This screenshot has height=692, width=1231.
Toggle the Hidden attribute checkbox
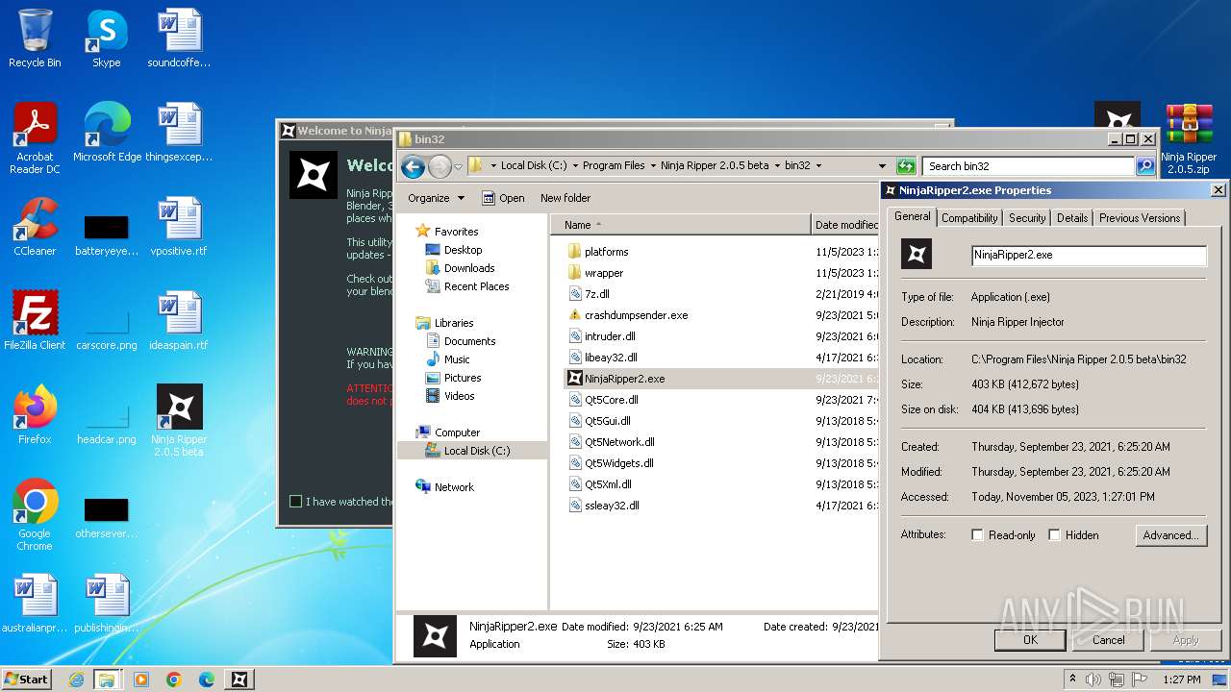point(1054,535)
